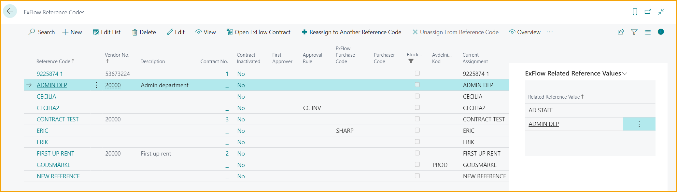Viewport: 677px width, 192px height.
Task: Open row options for ADMIN DEP
Action: click(x=96, y=85)
